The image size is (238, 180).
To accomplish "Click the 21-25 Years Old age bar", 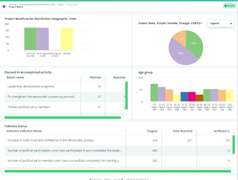I will point(169,96).
